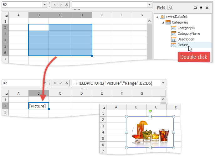Click Name Box showing B2 in top bar
This screenshot has height=157, width=215.
point(22,5)
